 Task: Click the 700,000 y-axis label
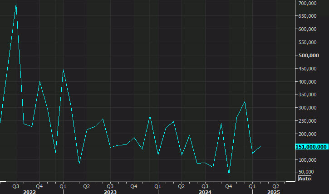coord(307,3)
